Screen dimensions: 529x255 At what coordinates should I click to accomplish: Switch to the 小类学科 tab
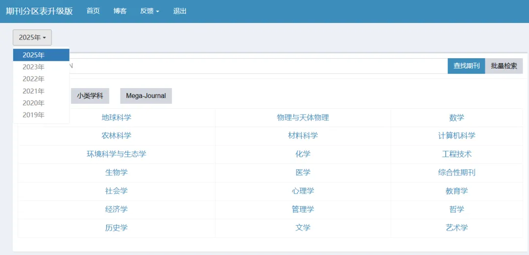[90, 96]
